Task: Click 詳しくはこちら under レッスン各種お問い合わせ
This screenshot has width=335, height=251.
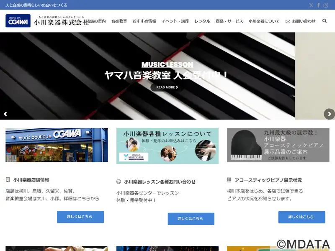Action: 191,219
